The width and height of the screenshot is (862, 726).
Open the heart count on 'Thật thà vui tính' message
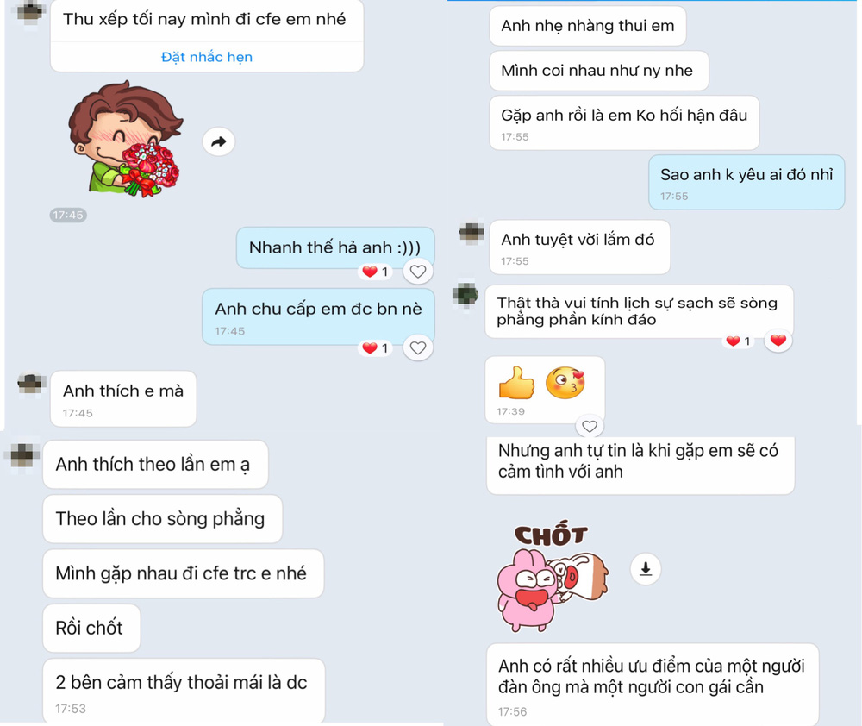coord(739,341)
